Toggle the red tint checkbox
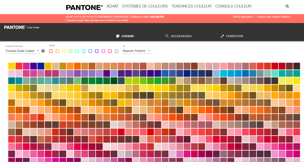The image size is (304, 162). click(51, 51)
